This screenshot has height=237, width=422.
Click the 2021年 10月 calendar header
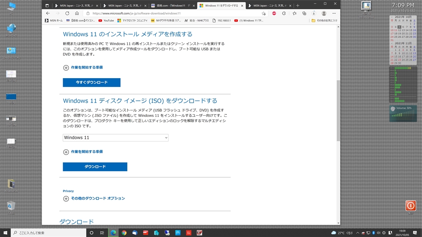click(403, 17)
